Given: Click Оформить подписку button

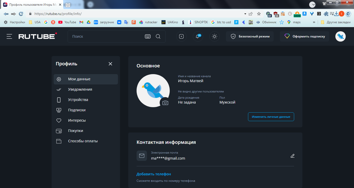Looking at the screenshot, I should pos(305,36).
